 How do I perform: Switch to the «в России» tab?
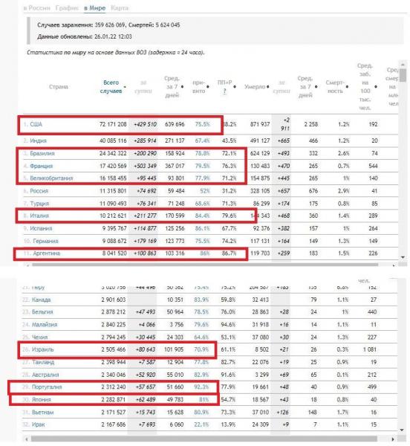click(x=37, y=8)
